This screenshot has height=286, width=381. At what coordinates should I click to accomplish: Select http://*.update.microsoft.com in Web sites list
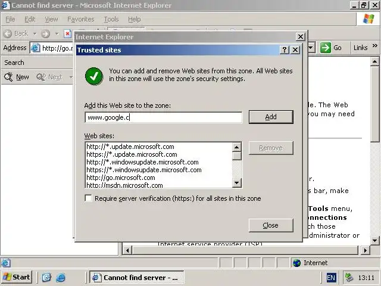(130, 147)
